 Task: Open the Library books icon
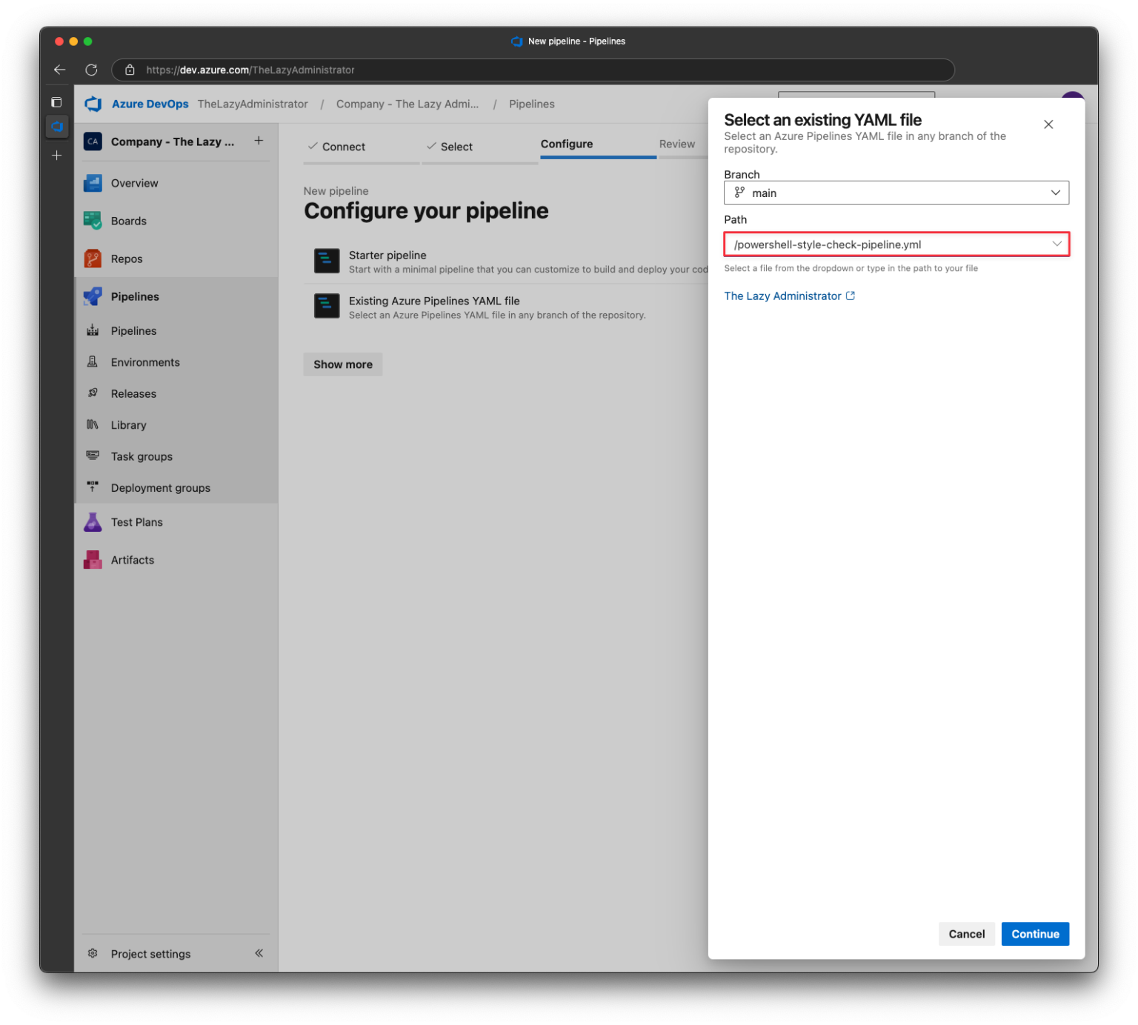point(93,425)
